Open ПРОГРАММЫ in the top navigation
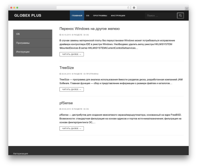Viewport: 197px width, 167px height. 100,15
